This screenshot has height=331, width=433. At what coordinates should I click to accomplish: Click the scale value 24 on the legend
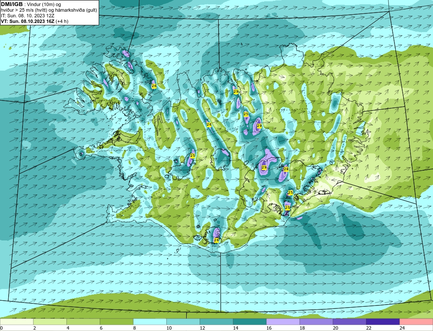click(402, 328)
